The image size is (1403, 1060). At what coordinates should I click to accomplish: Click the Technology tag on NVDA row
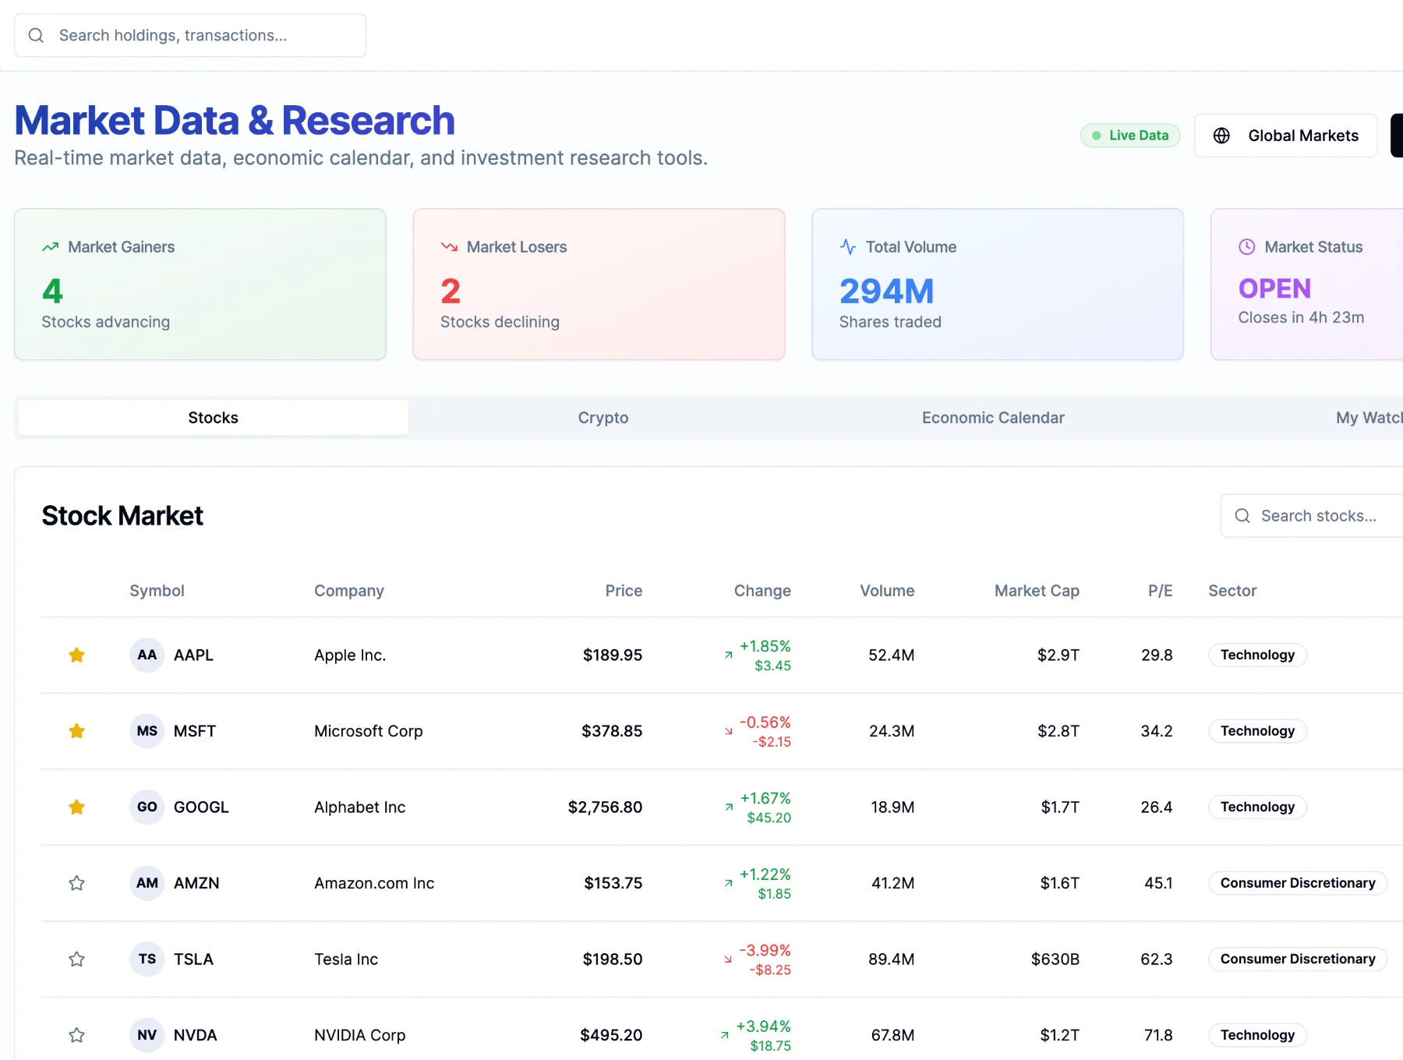[1257, 1035]
